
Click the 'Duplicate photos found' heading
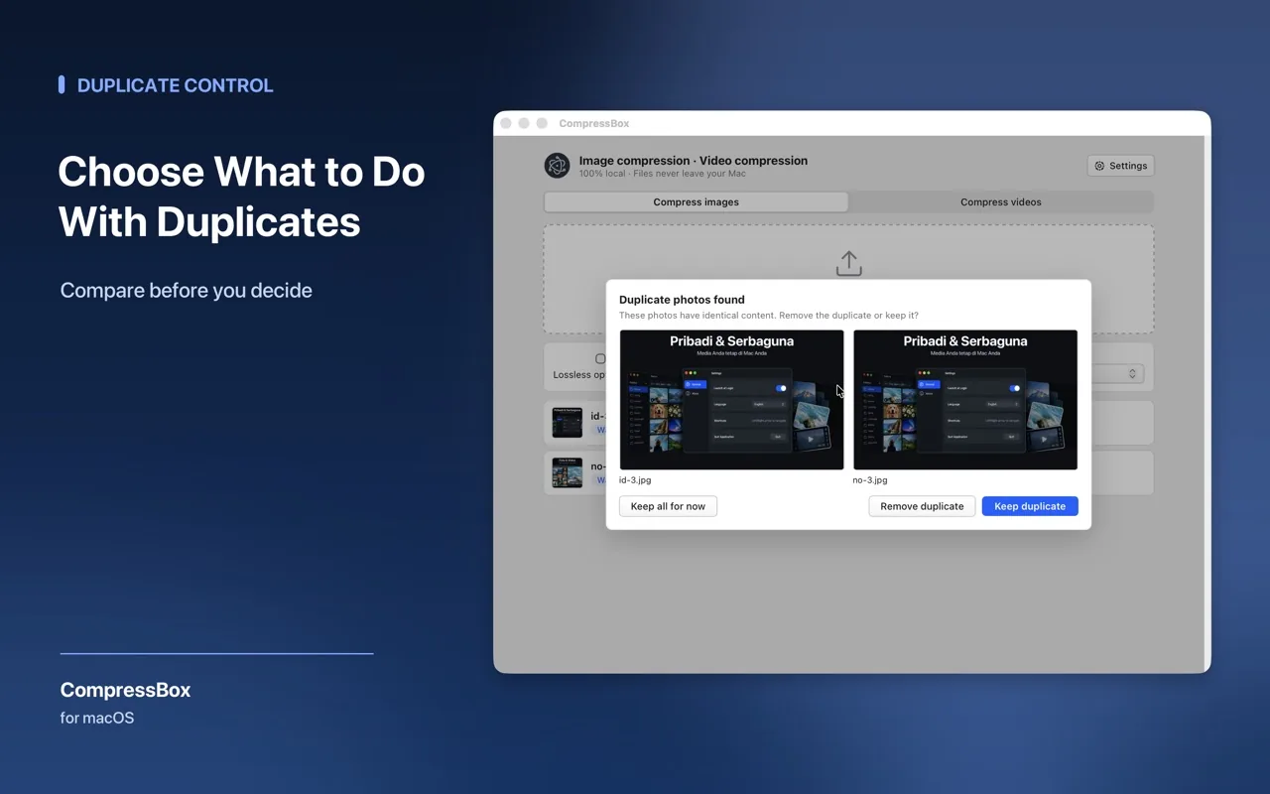682,299
